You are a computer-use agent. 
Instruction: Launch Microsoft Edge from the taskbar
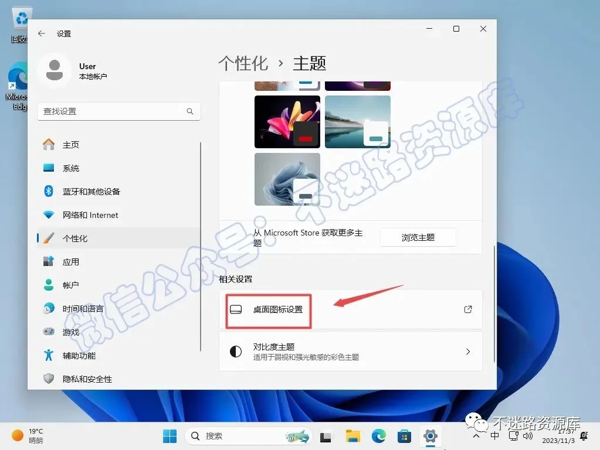pyautogui.click(x=379, y=436)
